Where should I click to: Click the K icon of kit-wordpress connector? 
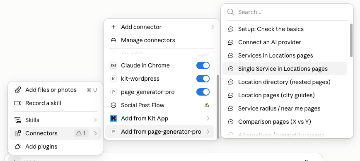point(114,79)
